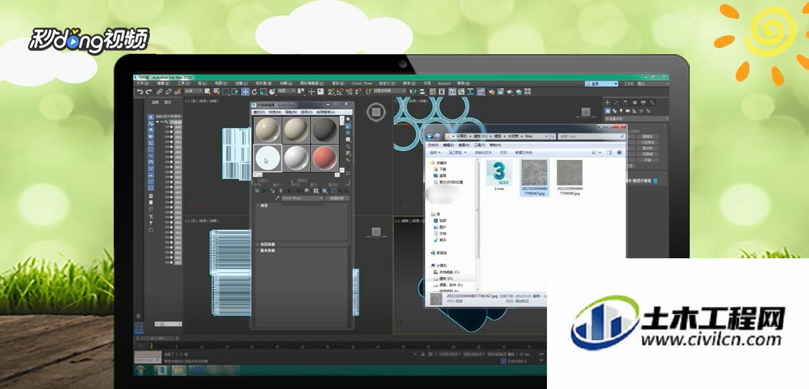809x389 pixels.
Task: Click 打印 in Explorer toolbar
Action: point(503,152)
